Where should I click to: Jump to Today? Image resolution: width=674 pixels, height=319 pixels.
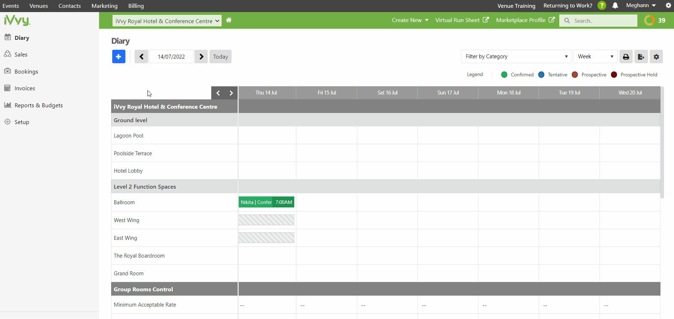tap(221, 56)
